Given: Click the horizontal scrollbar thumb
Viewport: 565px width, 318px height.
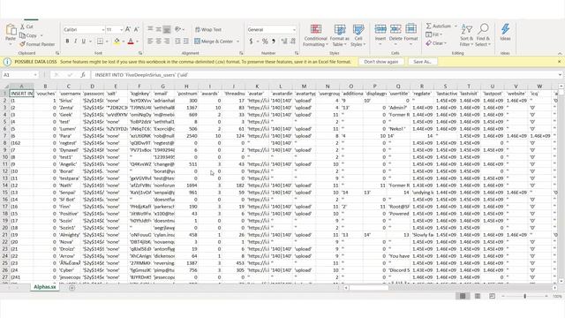Looking at the screenshot, I should point(368,288).
